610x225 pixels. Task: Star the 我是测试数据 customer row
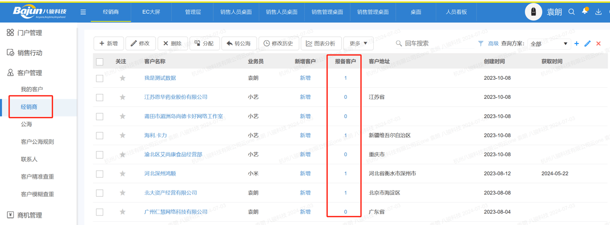[x=123, y=78]
